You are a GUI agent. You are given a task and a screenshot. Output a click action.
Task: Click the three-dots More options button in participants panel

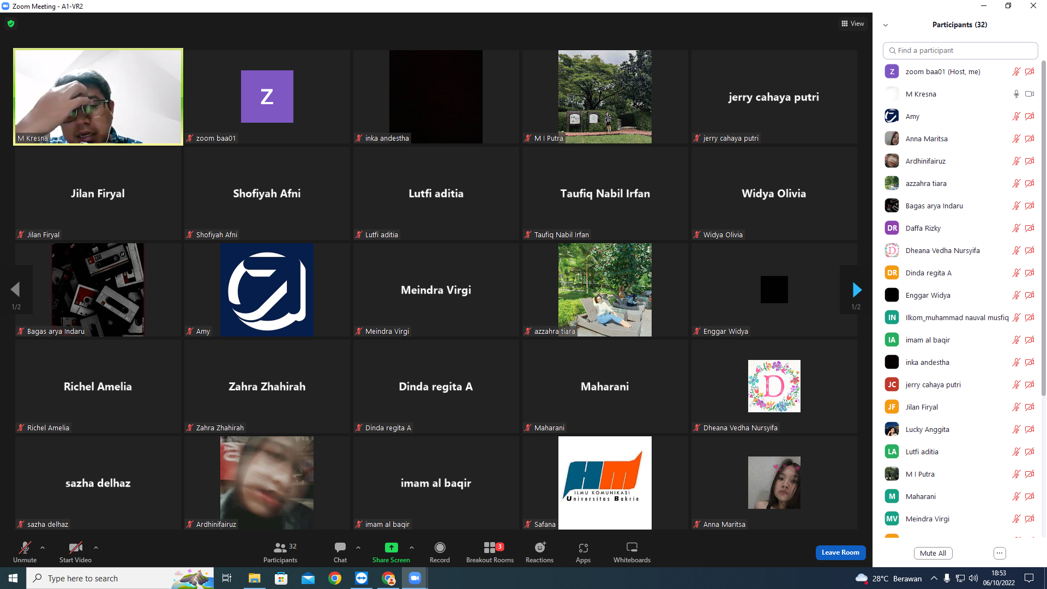1000,553
